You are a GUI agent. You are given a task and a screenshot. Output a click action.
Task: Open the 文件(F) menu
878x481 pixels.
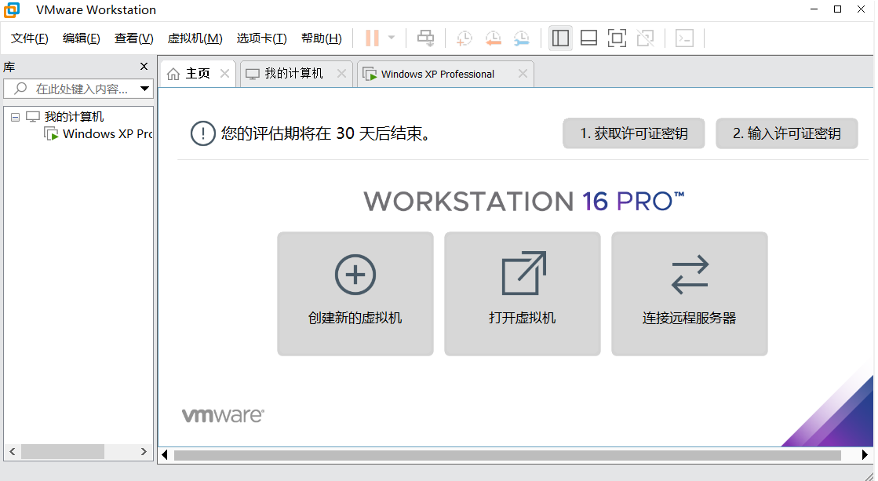30,38
